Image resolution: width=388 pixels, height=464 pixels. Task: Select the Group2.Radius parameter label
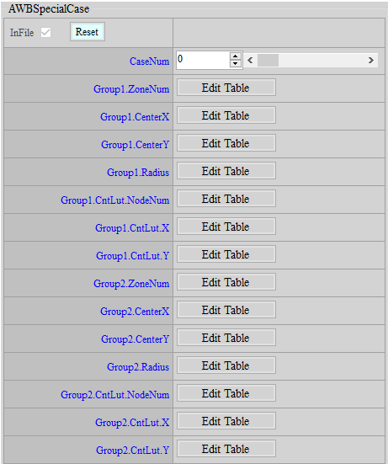[138, 367]
